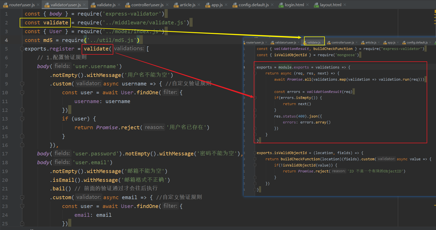436x230 pixels.
Task: Click line number 17 in the main editor gutter
Action: point(5,154)
